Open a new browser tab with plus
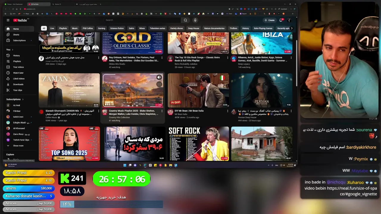Screen dimensions: 381x214 [100, 4]
